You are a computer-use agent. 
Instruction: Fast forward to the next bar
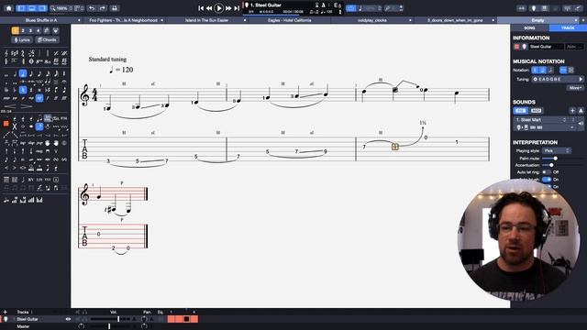point(228,8)
